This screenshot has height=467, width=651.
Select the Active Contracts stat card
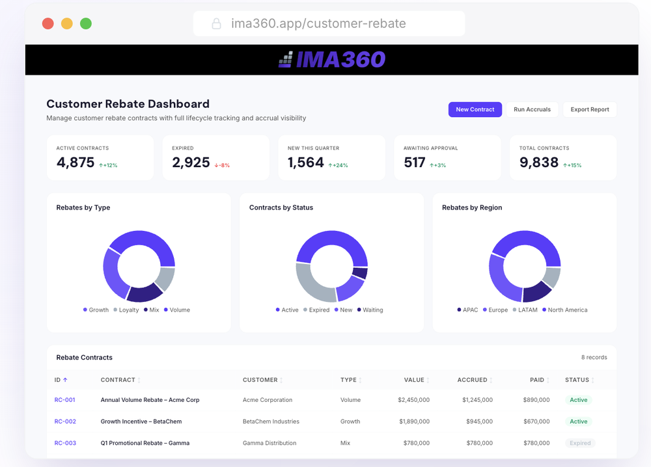point(100,157)
